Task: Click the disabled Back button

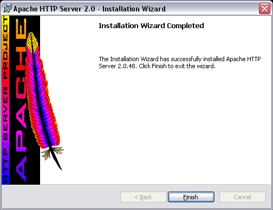Action: click(x=144, y=197)
